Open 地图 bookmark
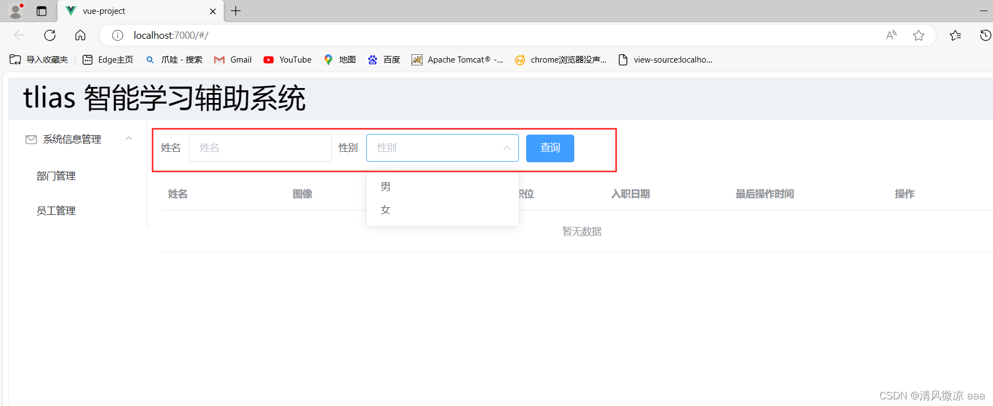 339,60
